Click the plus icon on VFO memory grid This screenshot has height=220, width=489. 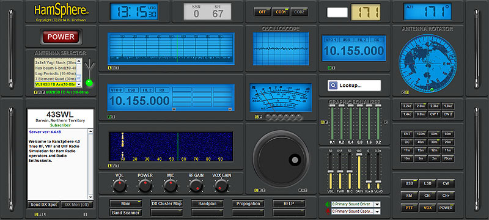tap(174, 109)
